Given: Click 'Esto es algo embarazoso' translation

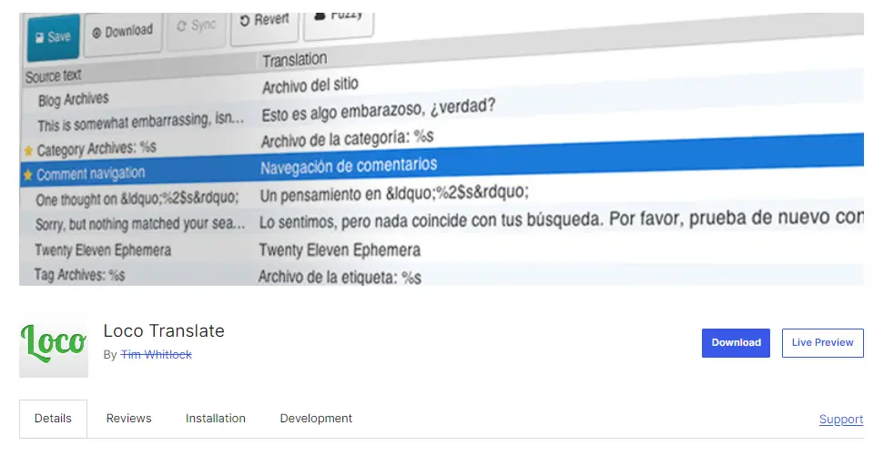Looking at the screenshot, I should pos(379,109).
